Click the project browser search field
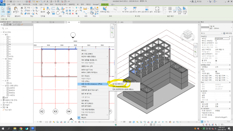Viewport: 233px width, 131px height. click(x=17, y=29)
